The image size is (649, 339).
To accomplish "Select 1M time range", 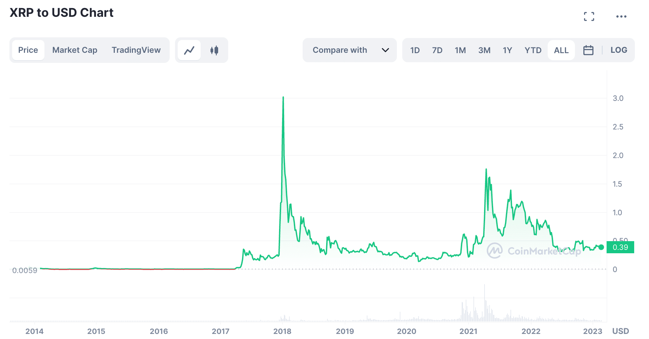I will (x=460, y=50).
